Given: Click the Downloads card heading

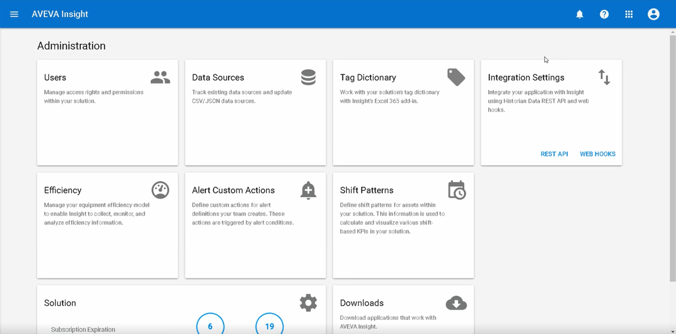Looking at the screenshot, I should pos(362,303).
